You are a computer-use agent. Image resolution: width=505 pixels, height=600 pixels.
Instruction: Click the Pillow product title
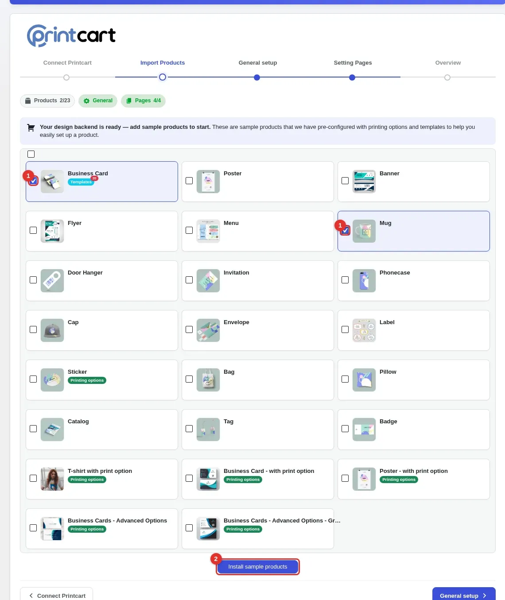388,372
